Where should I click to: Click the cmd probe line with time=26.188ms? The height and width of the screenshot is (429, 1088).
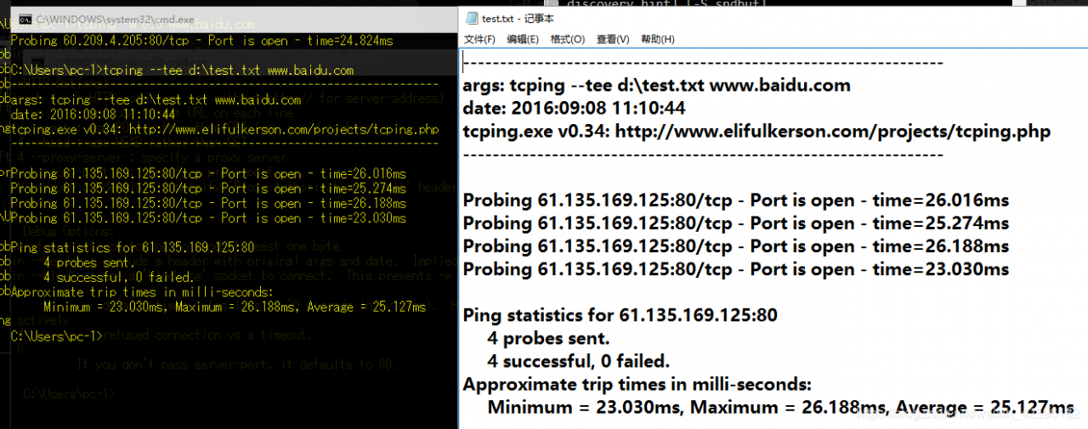point(208,203)
